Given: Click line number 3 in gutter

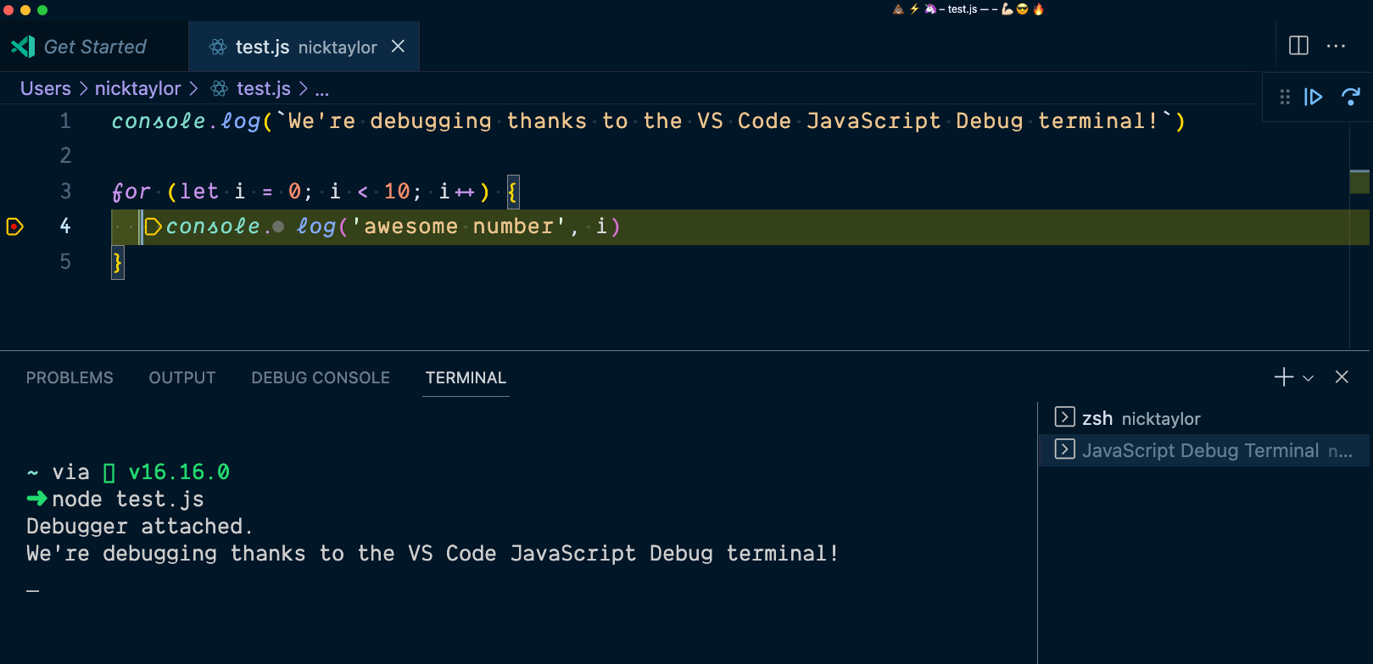Looking at the screenshot, I should [65, 192].
